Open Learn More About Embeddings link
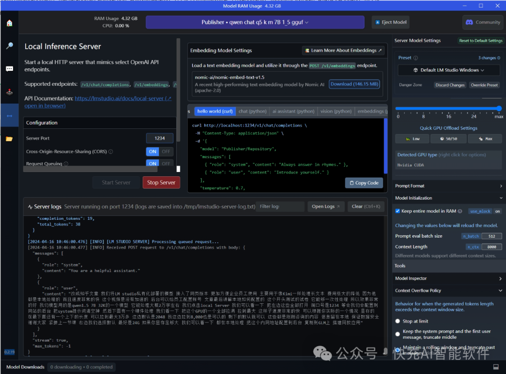 343,50
